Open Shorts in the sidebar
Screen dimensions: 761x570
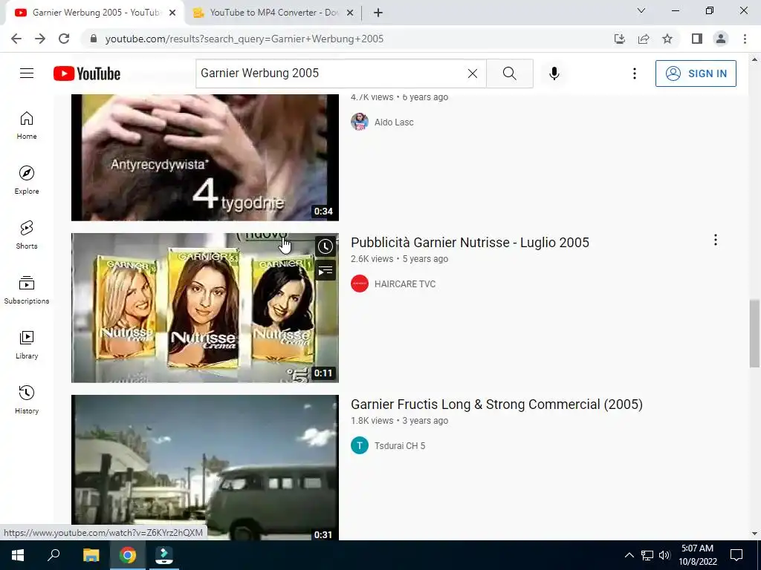pyautogui.click(x=27, y=235)
